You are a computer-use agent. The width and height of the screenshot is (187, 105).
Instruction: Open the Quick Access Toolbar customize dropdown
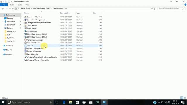coord(11,2)
